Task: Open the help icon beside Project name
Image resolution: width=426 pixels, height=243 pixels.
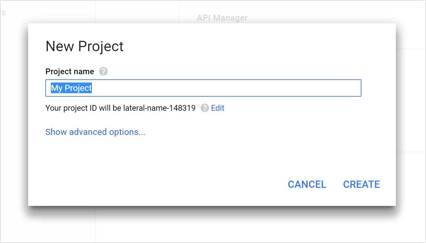Action: (x=103, y=71)
